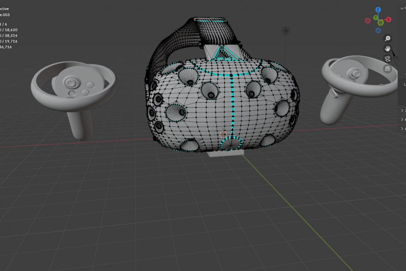The width and height of the screenshot is (406, 271).
Task: Click the hand pan view button
Action: pyautogui.click(x=388, y=48)
